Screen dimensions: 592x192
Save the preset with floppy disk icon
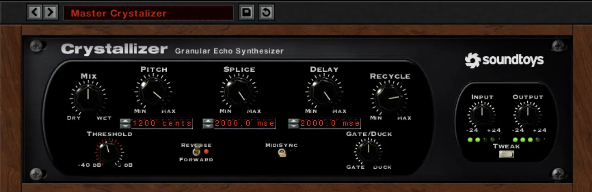click(x=246, y=13)
